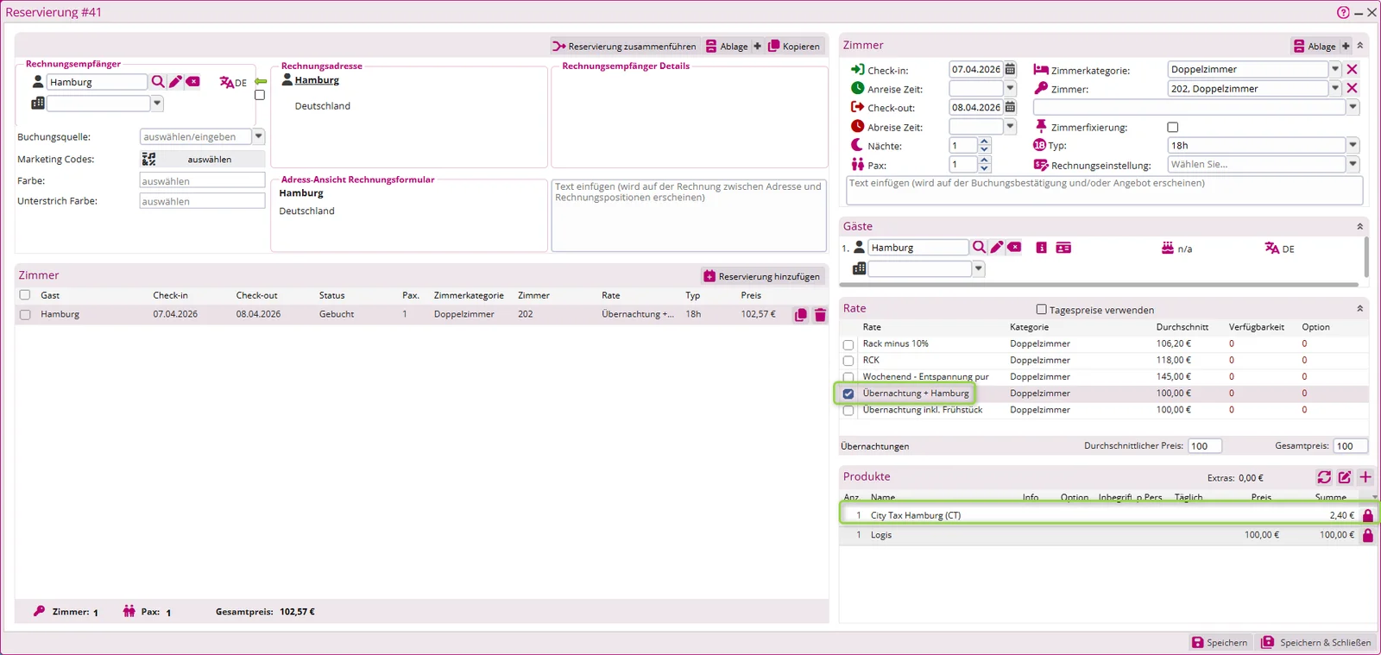Click Reservierung hinzufügen

(762, 276)
